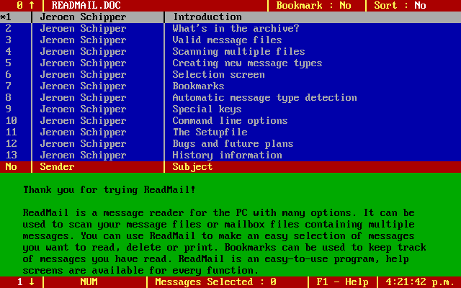This screenshot has width=461, height=288.
Task: Select the Introduction message row
Action: (207, 17)
